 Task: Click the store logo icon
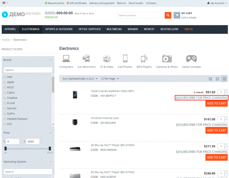[x=5, y=14]
